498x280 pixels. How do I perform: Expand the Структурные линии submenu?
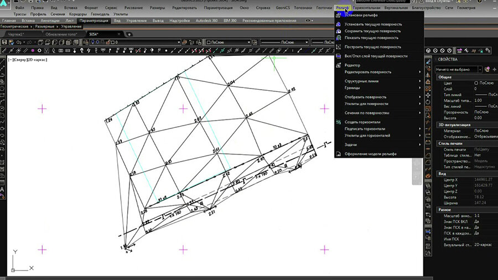coord(379,81)
